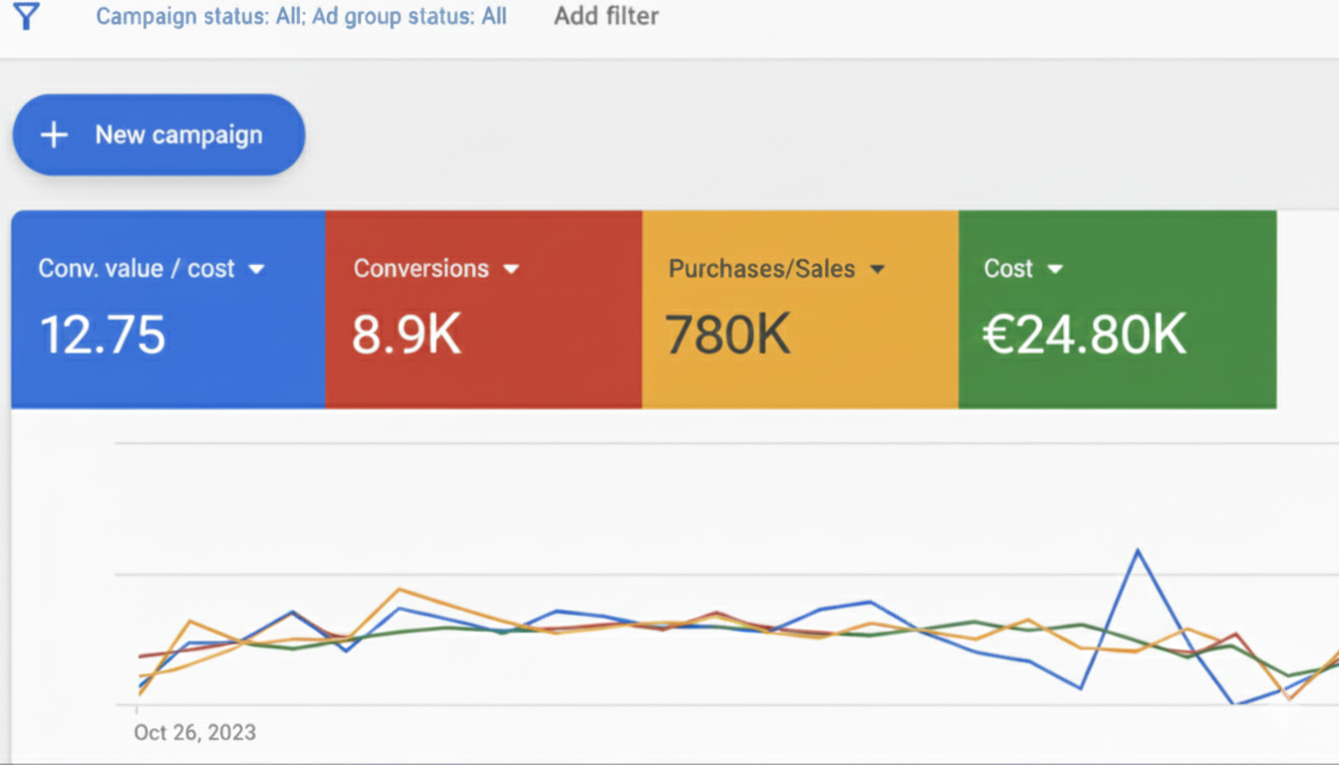Open the Conversions metric dropdown arrow
The width and height of the screenshot is (1339, 765).
tap(511, 269)
